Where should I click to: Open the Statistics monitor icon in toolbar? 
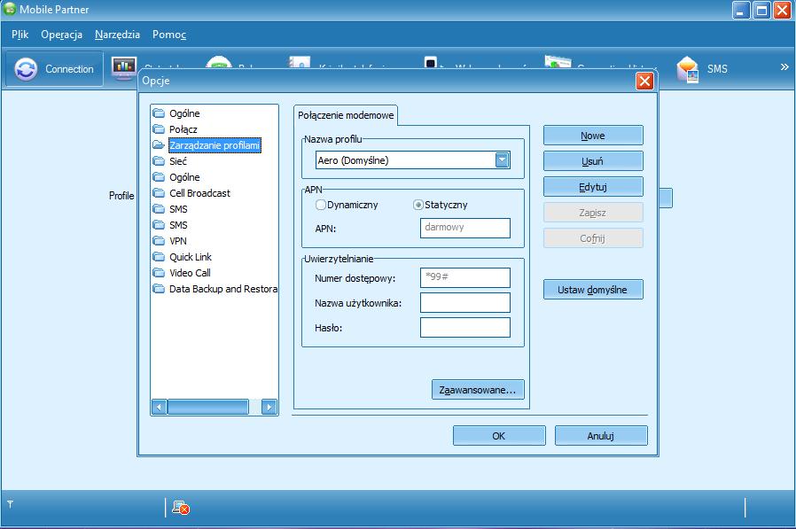pos(123,67)
